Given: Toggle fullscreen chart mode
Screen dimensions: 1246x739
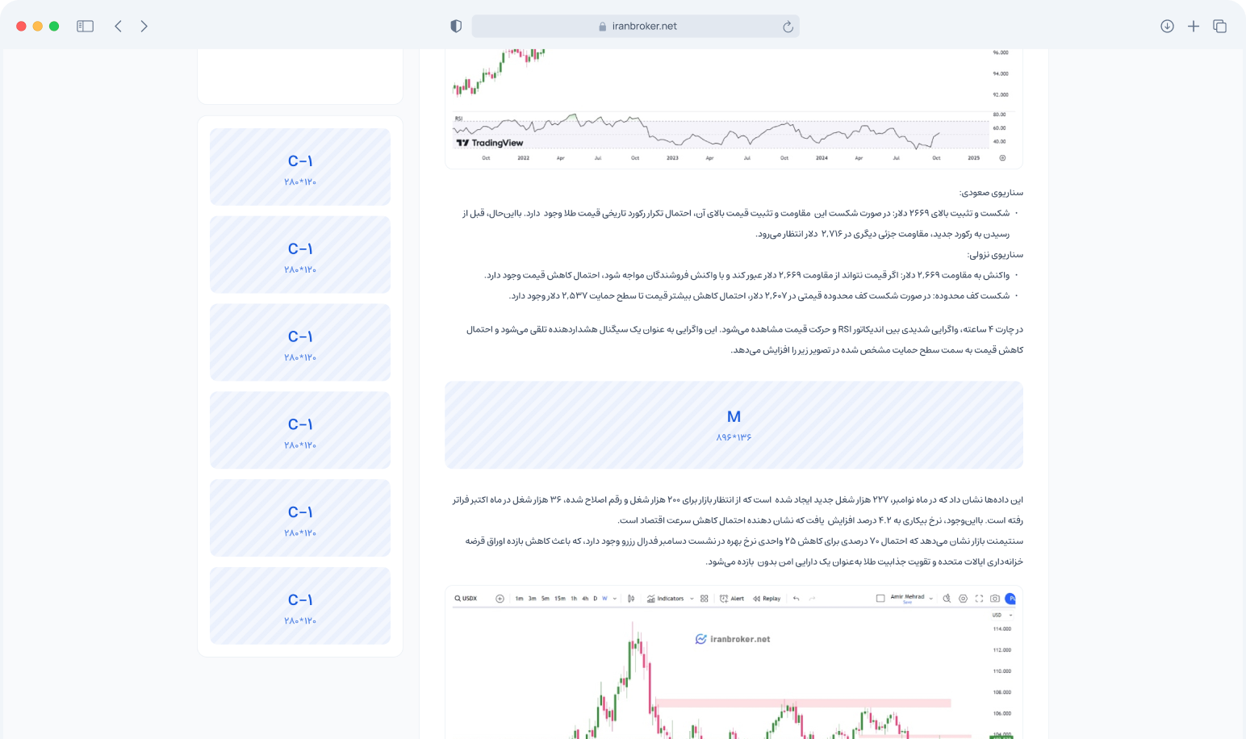Looking at the screenshot, I should 979,599.
